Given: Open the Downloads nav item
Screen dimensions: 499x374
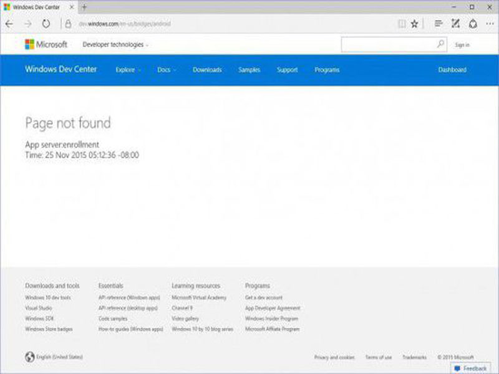Looking at the screenshot, I should [x=207, y=70].
